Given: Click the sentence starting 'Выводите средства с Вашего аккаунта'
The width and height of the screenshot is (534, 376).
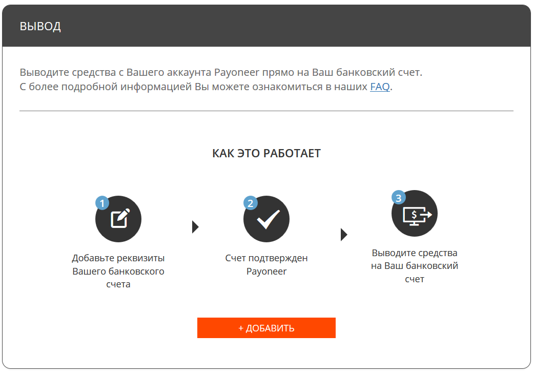Looking at the screenshot, I should tap(221, 72).
